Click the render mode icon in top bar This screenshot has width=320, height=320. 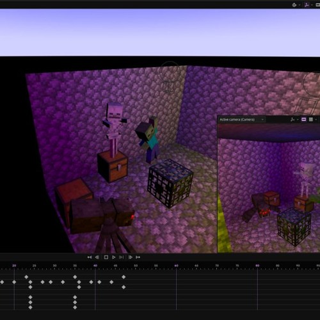[294, 5]
